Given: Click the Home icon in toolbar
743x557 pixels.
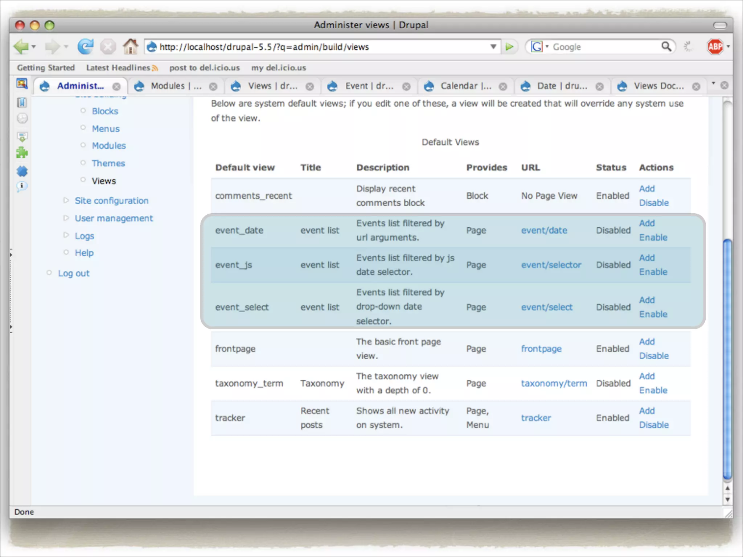Looking at the screenshot, I should pyautogui.click(x=130, y=47).
